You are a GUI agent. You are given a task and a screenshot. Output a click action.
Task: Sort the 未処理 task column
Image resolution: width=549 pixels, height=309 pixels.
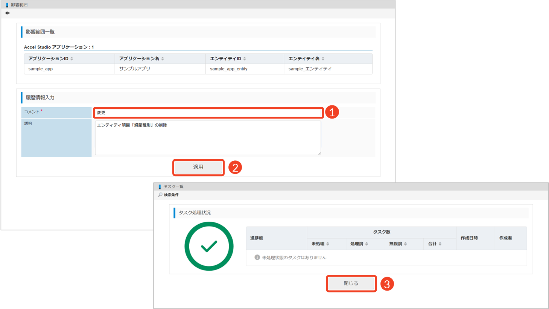click(x=328, y=244)
